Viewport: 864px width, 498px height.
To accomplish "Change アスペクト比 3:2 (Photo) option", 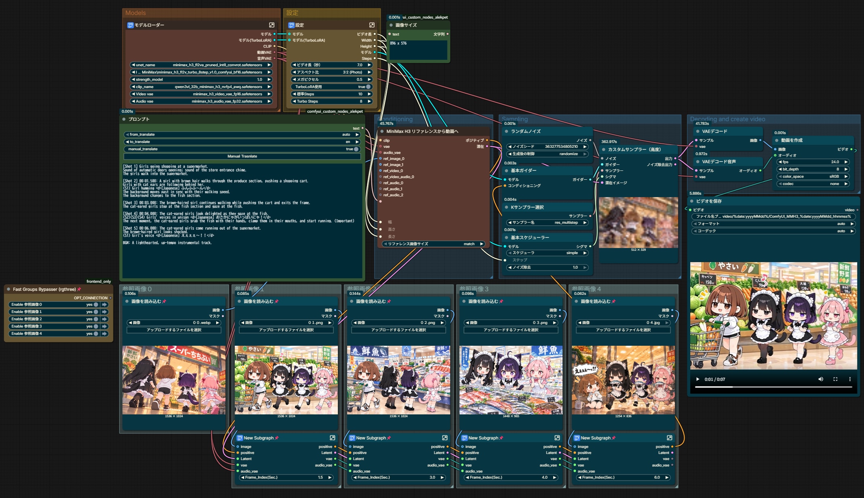I will point(331,72).
